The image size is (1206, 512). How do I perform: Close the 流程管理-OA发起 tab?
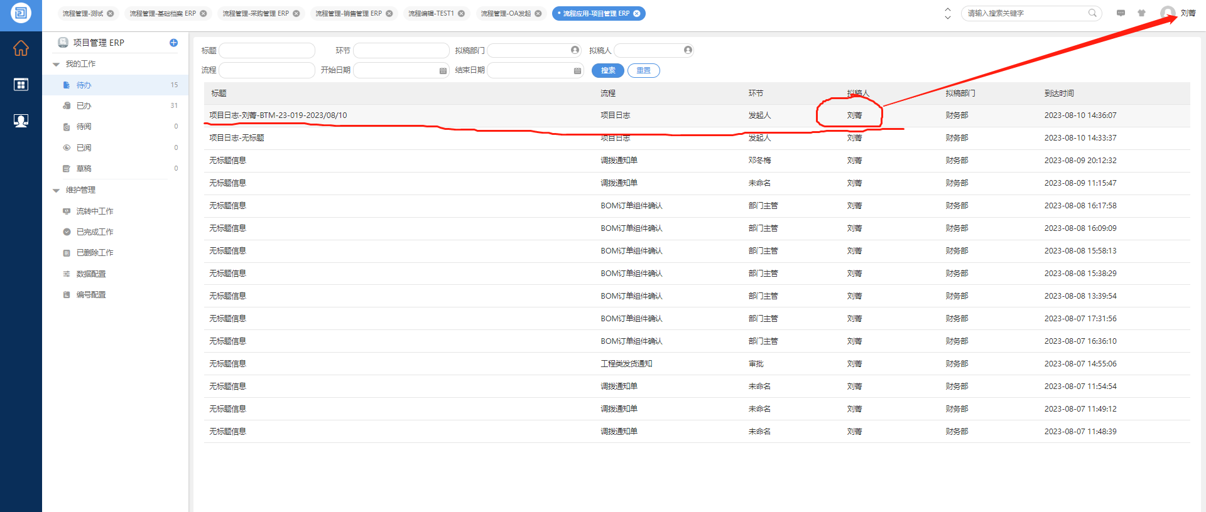538,13
